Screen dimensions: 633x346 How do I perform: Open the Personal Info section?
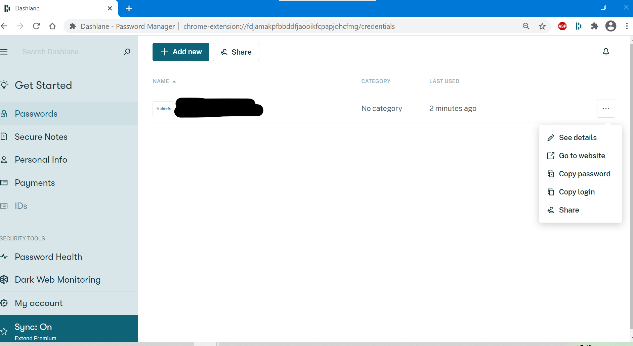pos(41,160)
